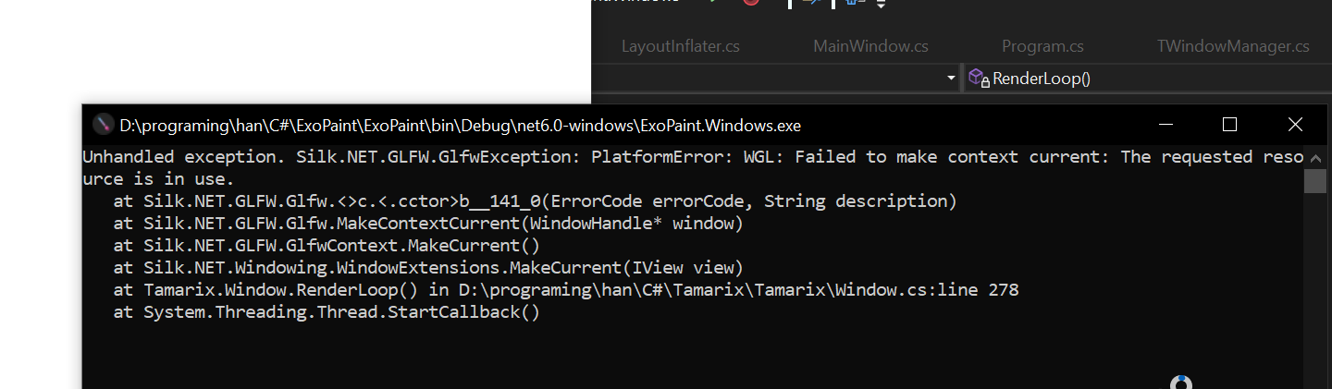Select the Program.cs tab
1332x389 pixels.
1042,45
